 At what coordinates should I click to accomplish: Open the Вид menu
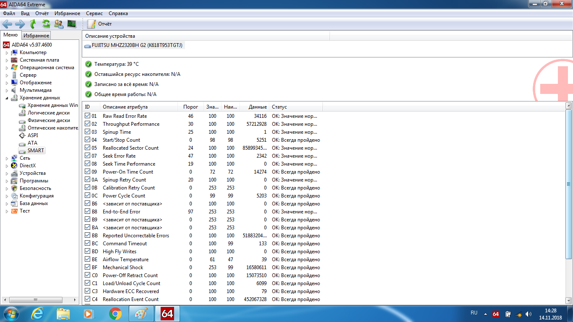25,13
